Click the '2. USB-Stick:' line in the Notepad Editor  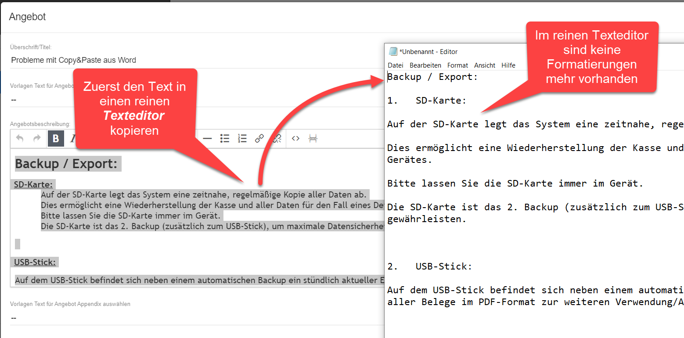[430, 266]
